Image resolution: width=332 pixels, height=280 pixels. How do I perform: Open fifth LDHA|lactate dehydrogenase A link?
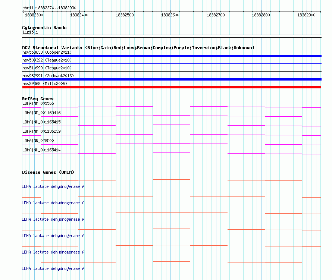(x=53, y=252)
